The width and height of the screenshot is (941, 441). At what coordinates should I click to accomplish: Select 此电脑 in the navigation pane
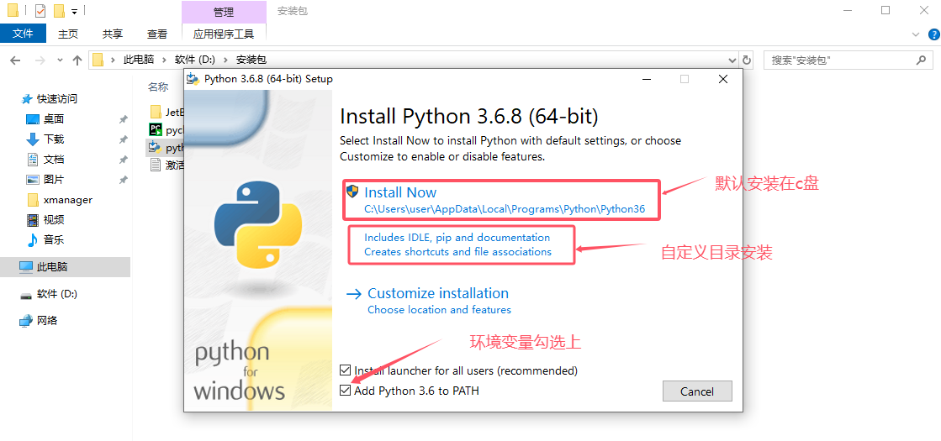click(x=52, y=266)
